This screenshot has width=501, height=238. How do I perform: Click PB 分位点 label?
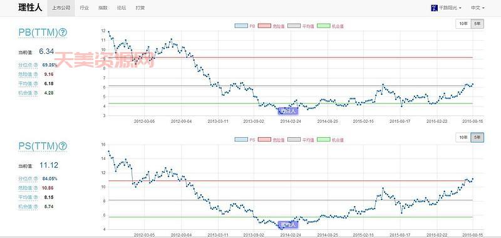(x=26, y=65)
